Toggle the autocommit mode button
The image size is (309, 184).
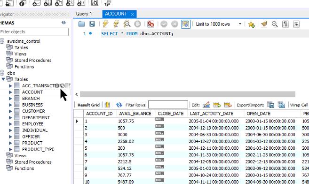[x=186, y=24]
